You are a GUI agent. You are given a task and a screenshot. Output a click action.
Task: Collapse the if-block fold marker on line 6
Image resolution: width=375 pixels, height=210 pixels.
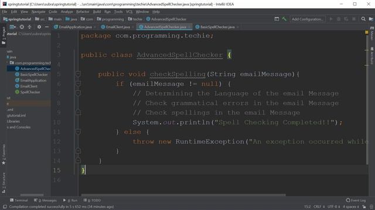pos(78,83)
